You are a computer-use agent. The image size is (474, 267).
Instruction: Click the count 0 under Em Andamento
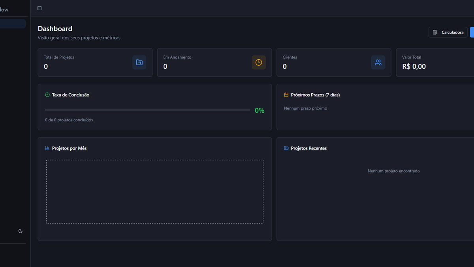[x=165, y=66]
